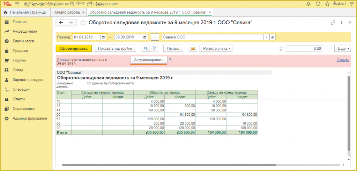Click the magnifier search icon in toolbar
The image size is (357, 171).
point(146,49)
